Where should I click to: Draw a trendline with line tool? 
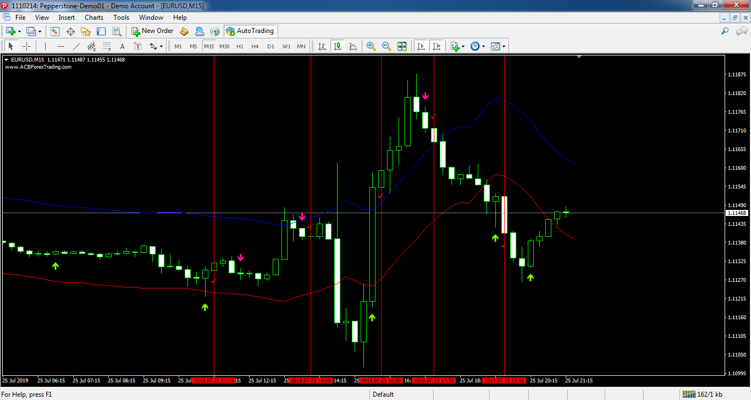(x=76, y=47)
